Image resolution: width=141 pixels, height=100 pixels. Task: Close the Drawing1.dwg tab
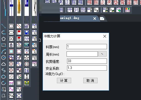(95, 19)
